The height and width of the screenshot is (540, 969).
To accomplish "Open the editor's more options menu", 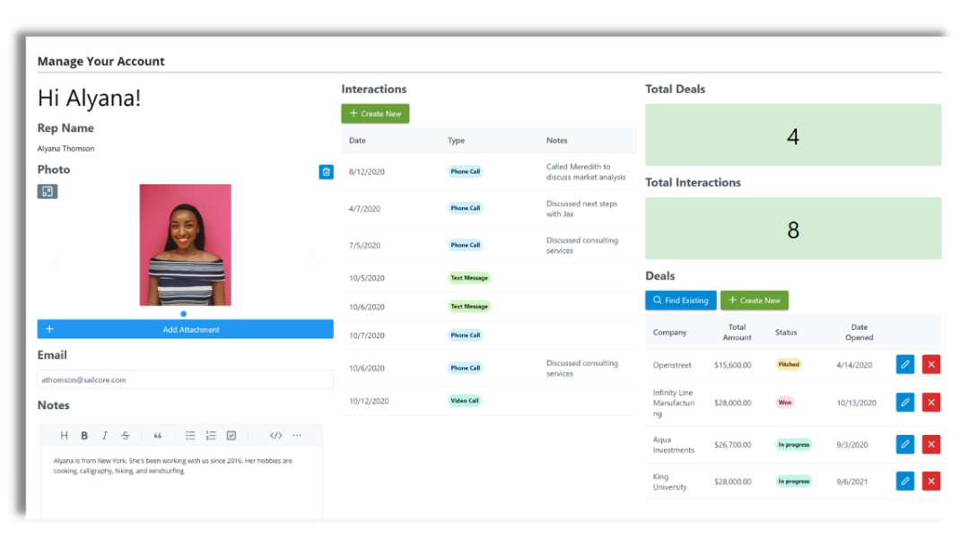I will [297, 435].
